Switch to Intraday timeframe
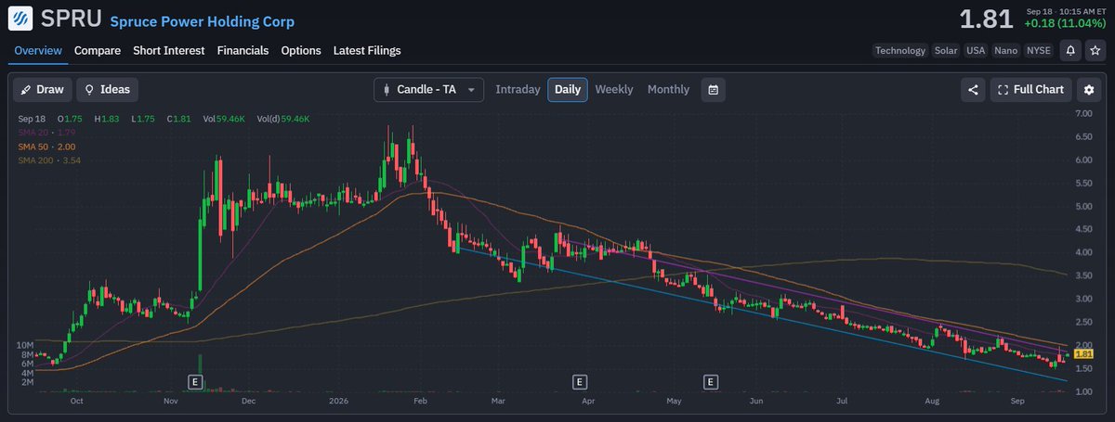 518,90
